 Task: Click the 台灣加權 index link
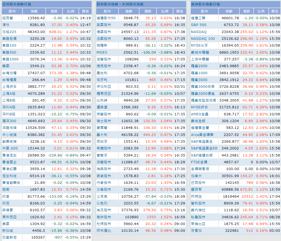click(x=9, y=73)
